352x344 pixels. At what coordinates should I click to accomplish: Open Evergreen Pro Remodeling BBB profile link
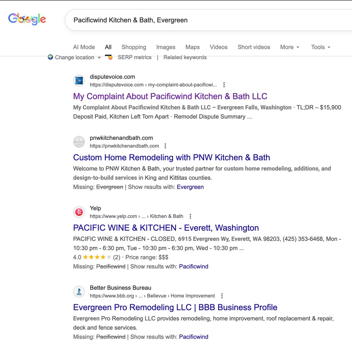pyautogui.click(x=175, y=308)
